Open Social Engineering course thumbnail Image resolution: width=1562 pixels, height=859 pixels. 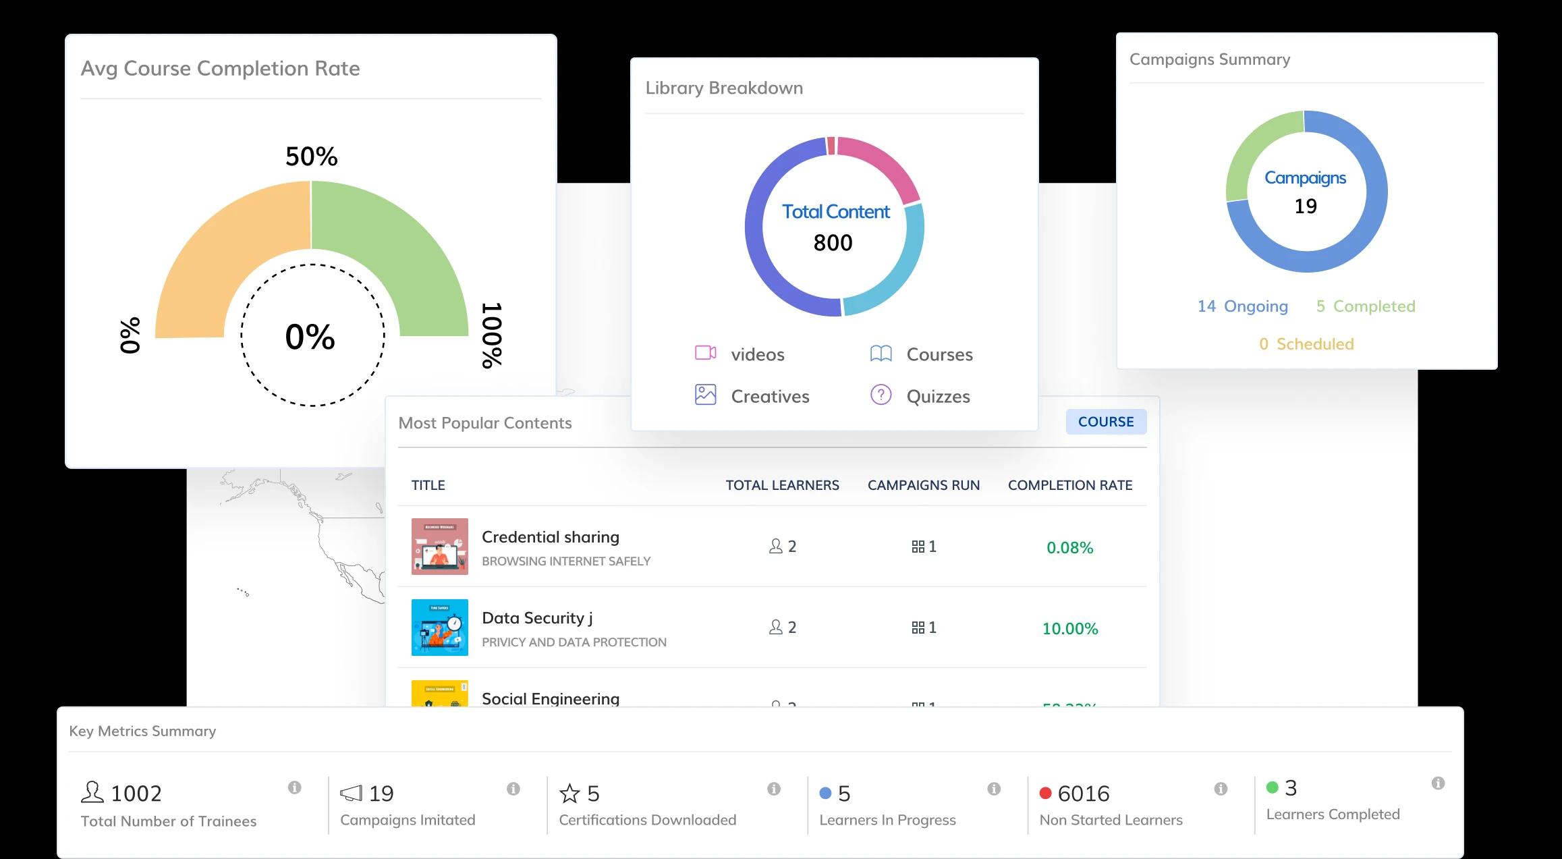click(440, 693)
